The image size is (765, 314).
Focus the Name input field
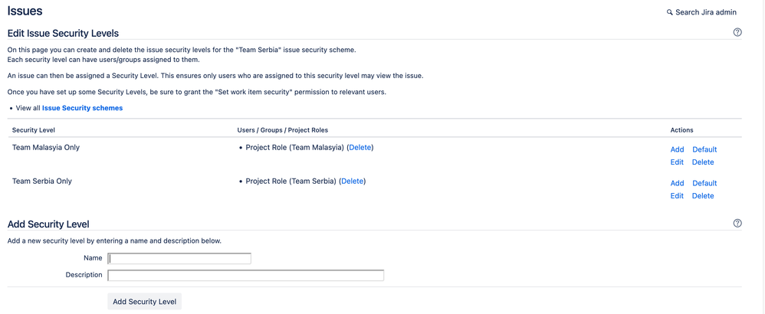click(179, 258)
